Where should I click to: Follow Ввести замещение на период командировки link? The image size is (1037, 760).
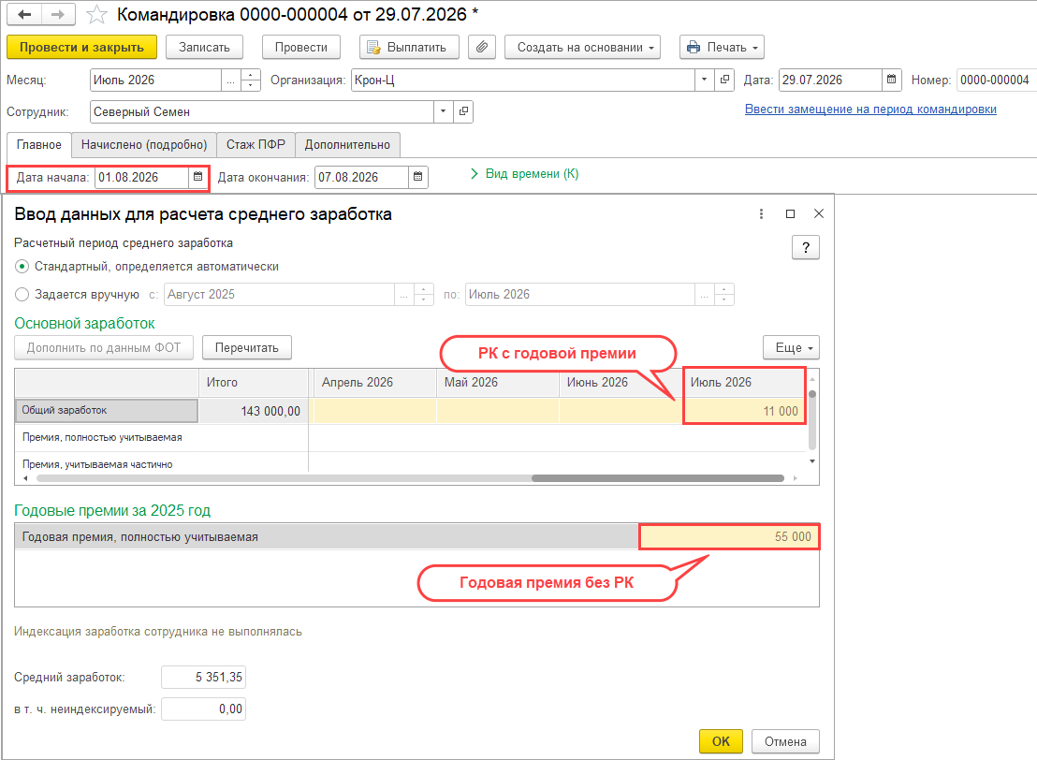coord(870,110)
